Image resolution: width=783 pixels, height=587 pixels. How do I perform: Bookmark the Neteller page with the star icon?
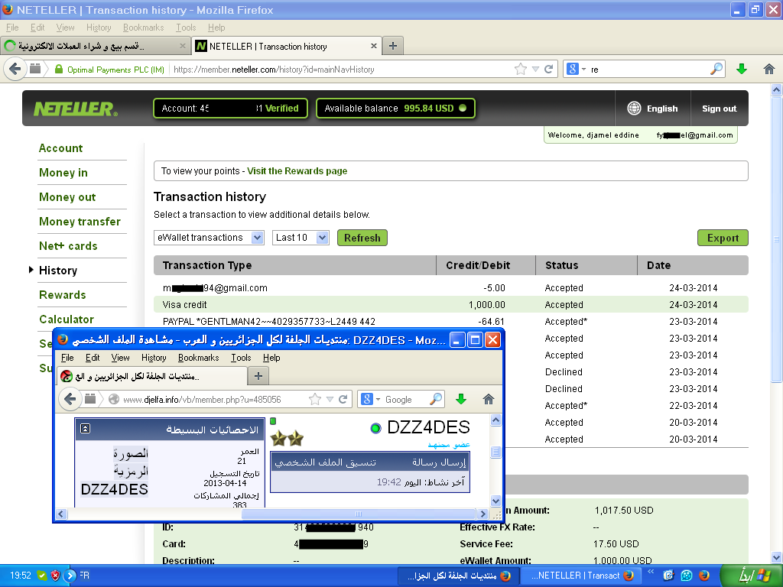(x=520, y=69)
